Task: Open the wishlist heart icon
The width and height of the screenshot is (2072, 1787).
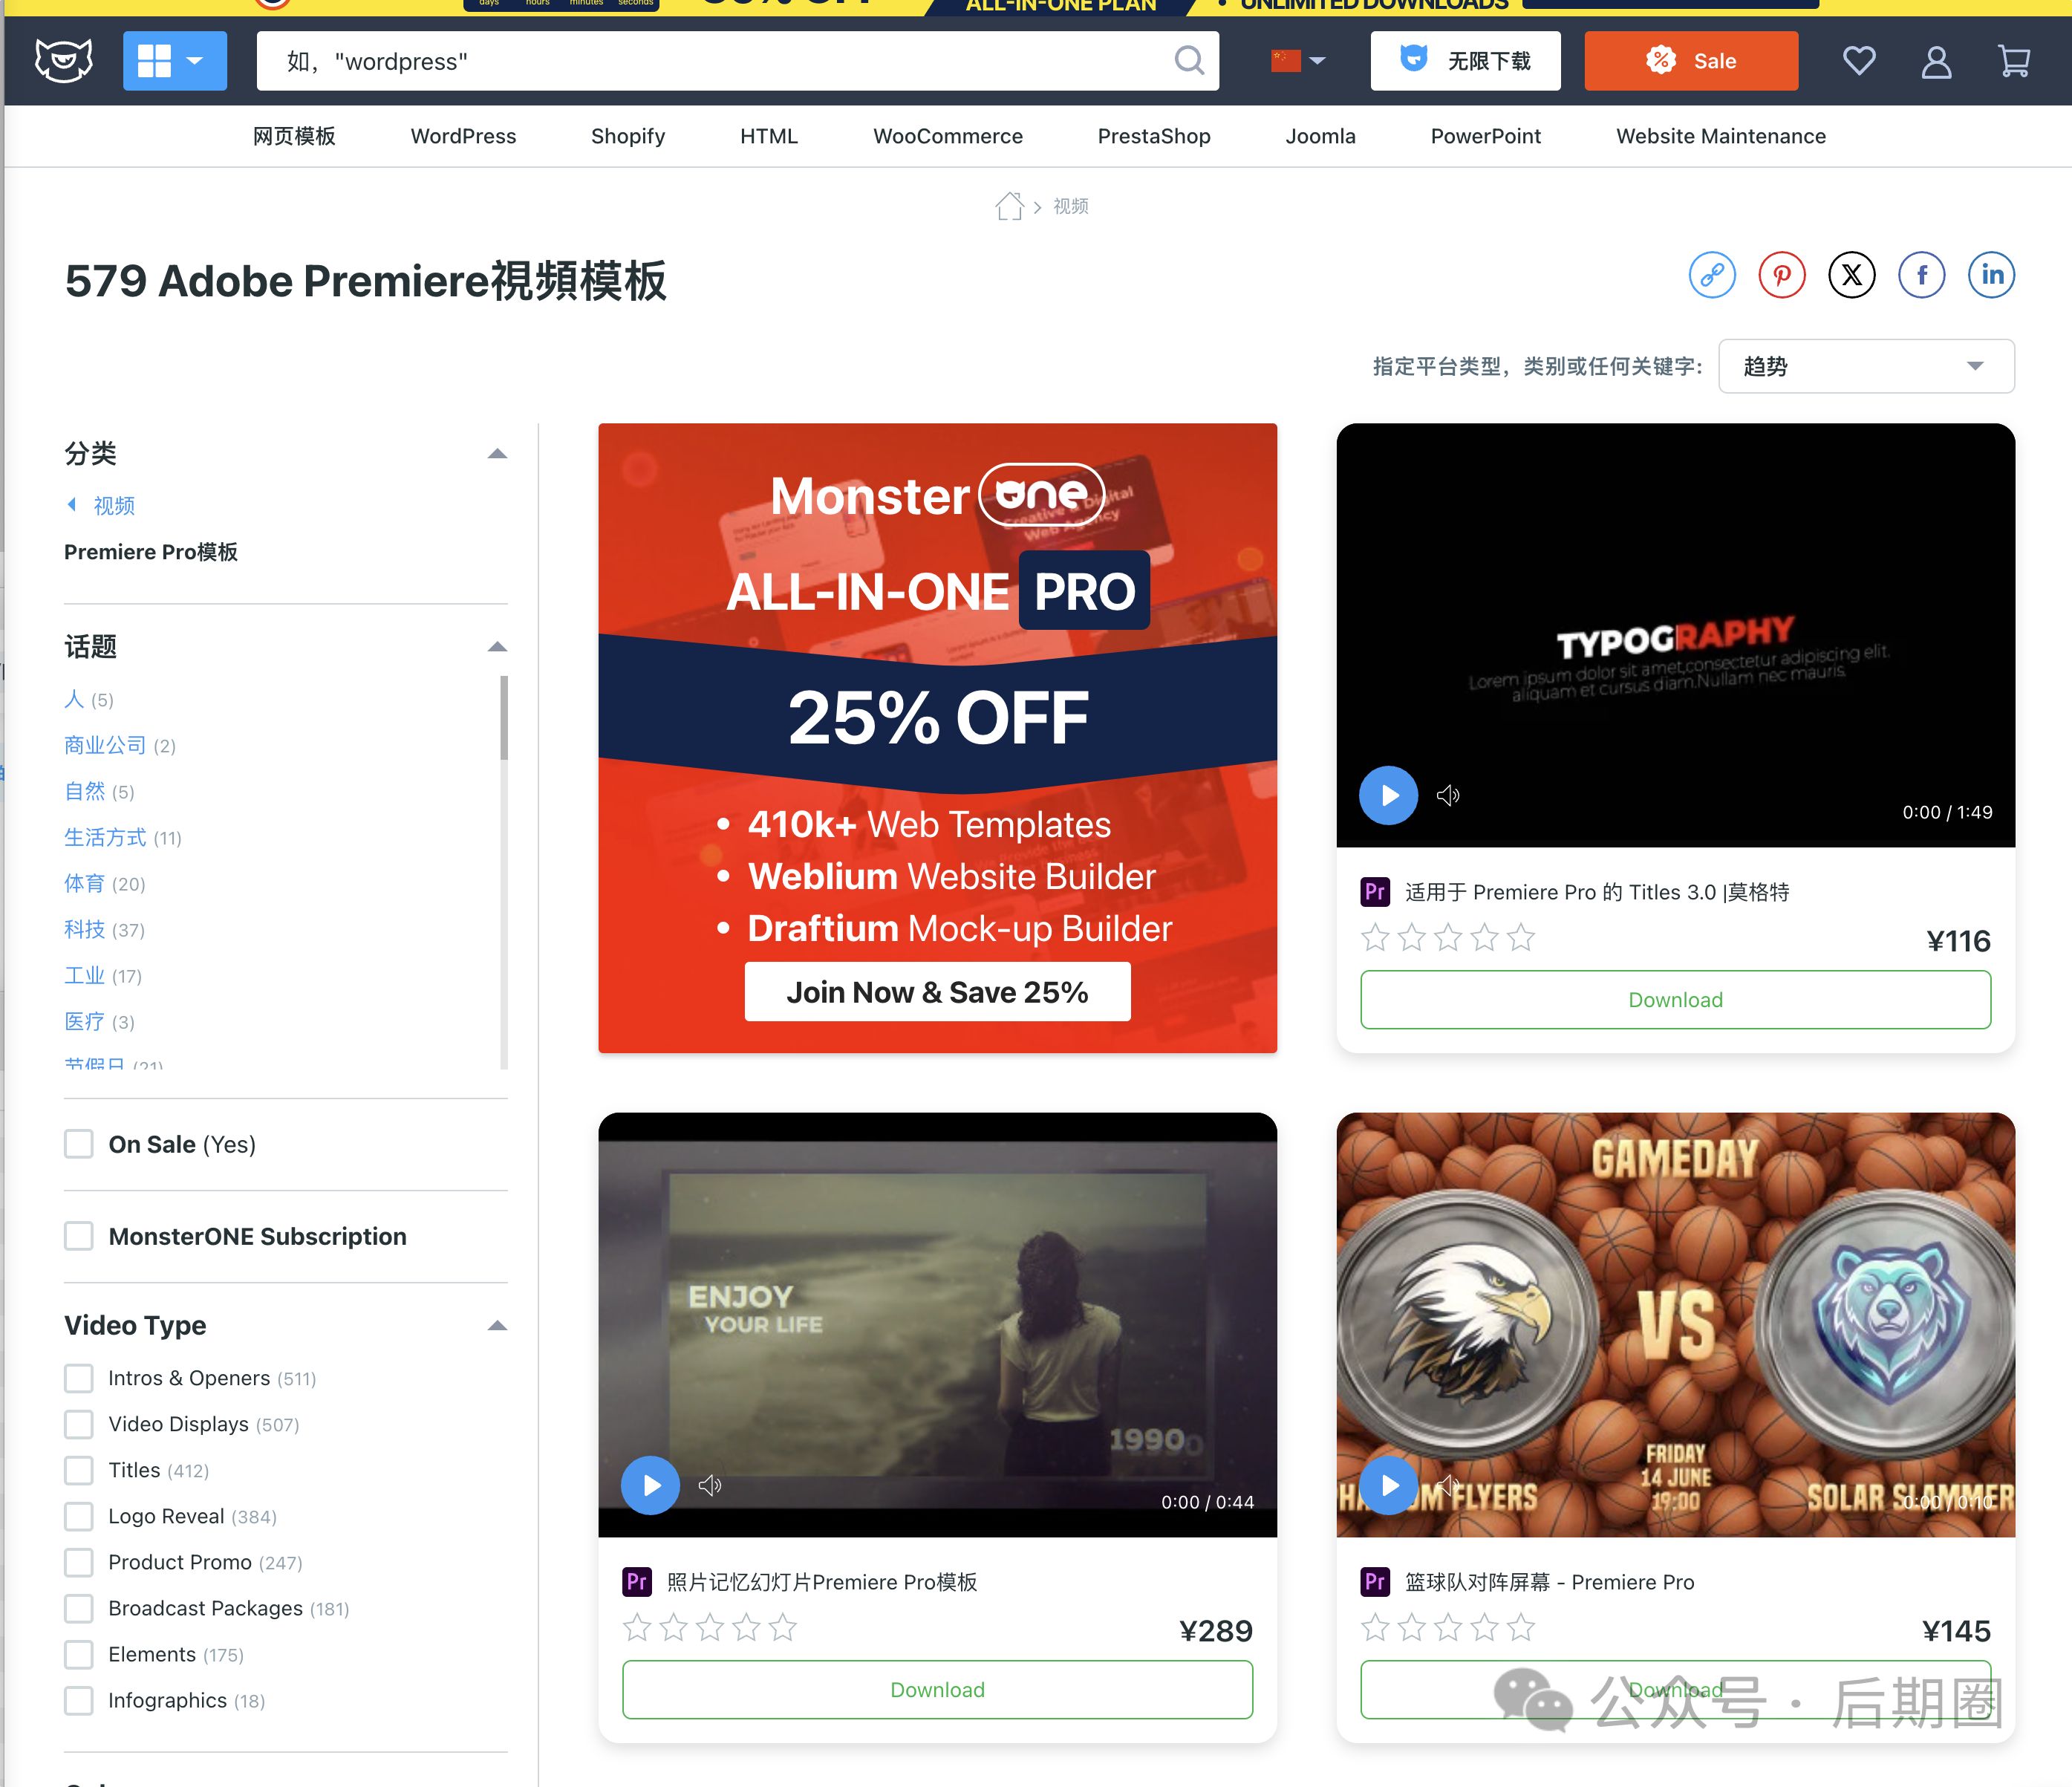Action: [x=1859, y=61]
